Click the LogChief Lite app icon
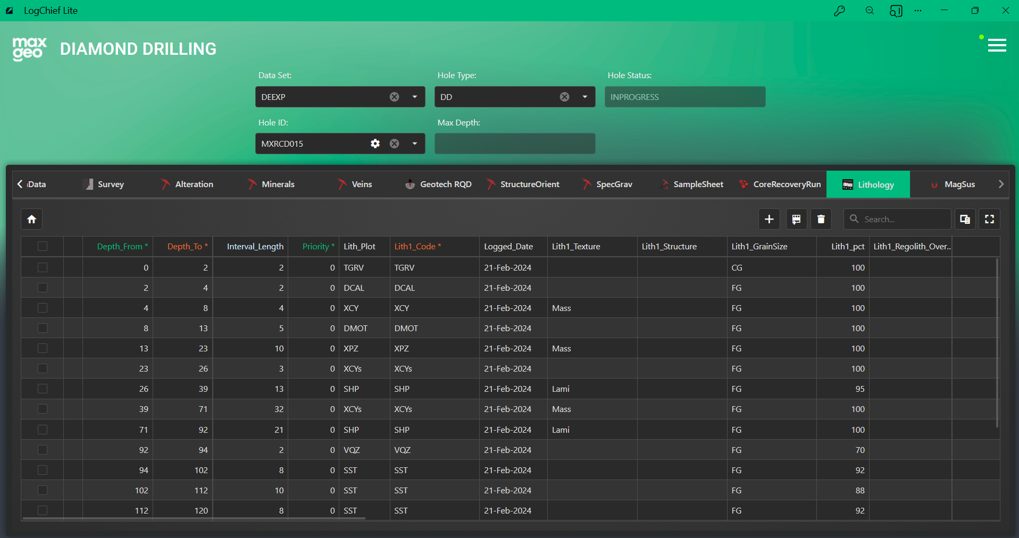 coord(9,11)
